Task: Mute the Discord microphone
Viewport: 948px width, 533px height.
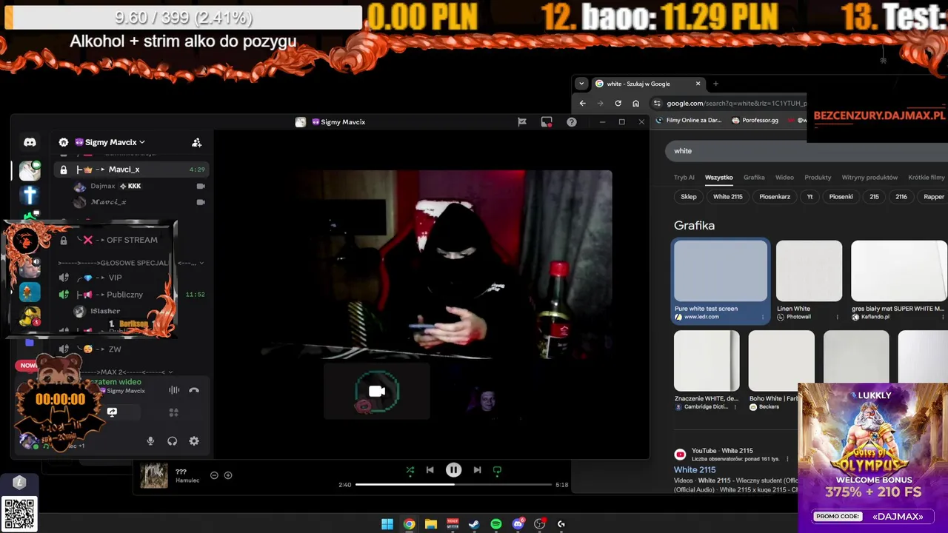Action: coord(150,441)
